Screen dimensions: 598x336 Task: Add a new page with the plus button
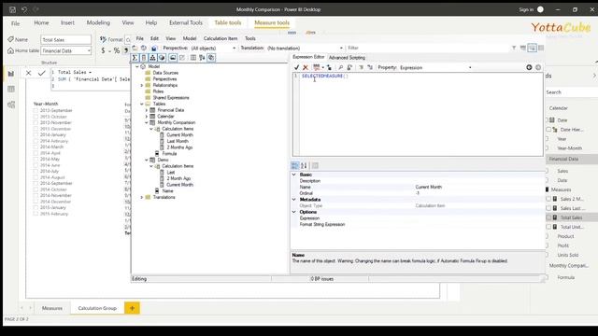click(x=132, y=308)
